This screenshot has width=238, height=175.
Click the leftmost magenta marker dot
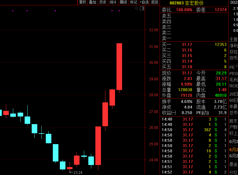click(x=13, y=11)
